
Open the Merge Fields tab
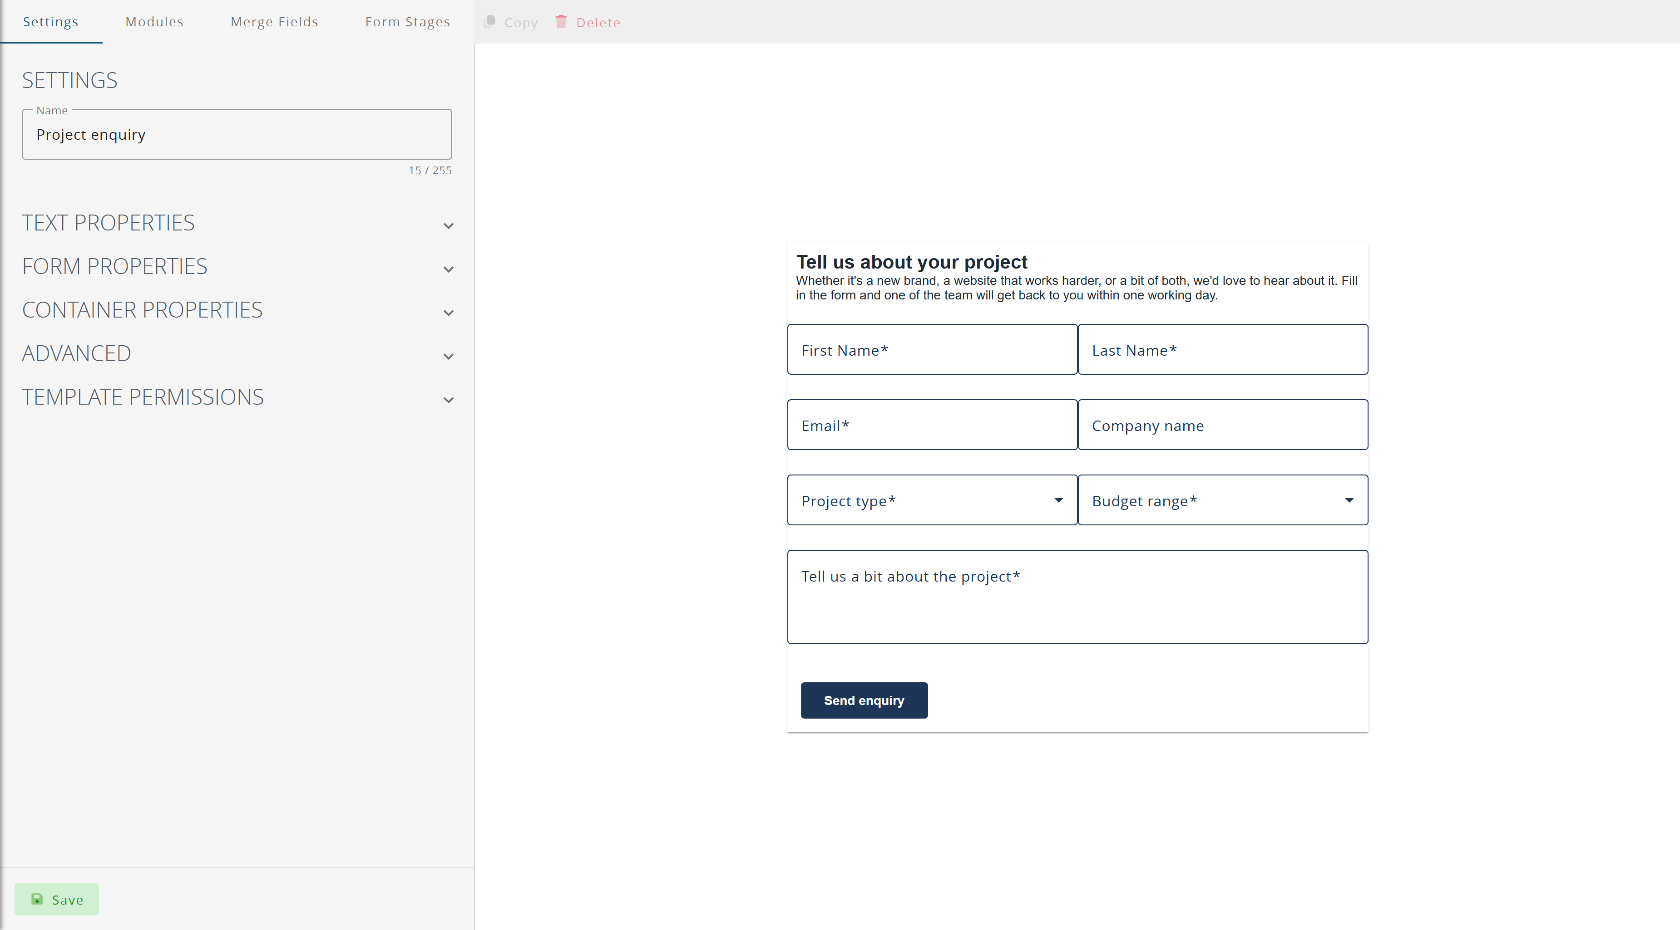pyautogui.click(x=275, y=21)
